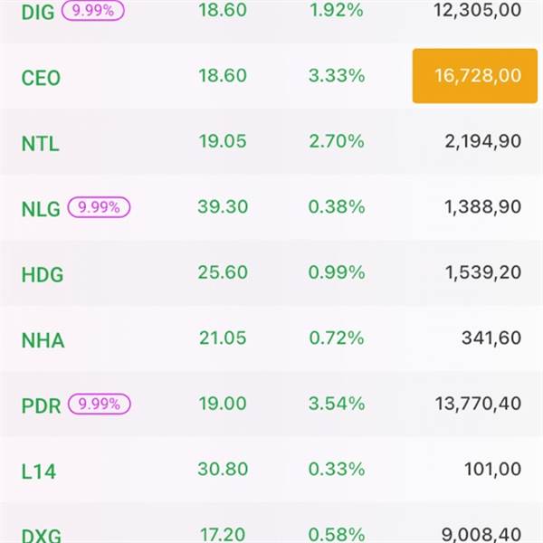The height and width of the screenshot is (543, 543).
Task: Open the HDG ticker symbol
Action: pyautogui.click(x=42, y=274)
